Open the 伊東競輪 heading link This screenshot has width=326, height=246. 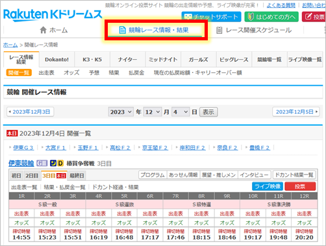point(21,163)
